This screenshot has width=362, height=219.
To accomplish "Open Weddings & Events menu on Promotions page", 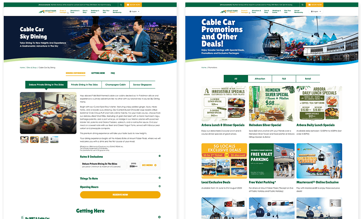I will (276, 11).
